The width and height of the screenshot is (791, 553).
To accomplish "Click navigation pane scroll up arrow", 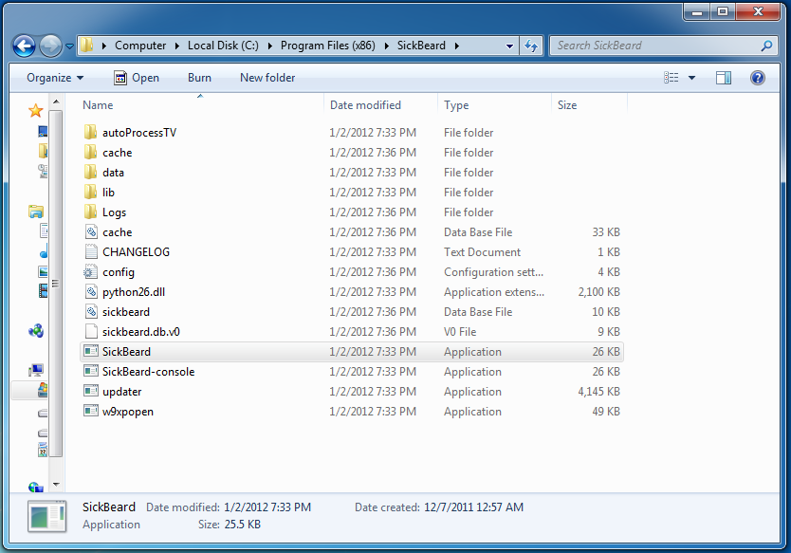I will coord(56,101).
